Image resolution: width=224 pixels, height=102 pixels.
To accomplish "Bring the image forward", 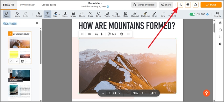I will pos(97,34).
